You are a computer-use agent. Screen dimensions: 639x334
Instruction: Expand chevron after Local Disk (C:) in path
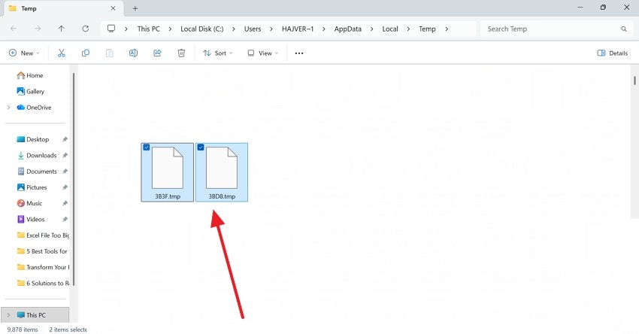pyautogui.click(x=234, y=29)
